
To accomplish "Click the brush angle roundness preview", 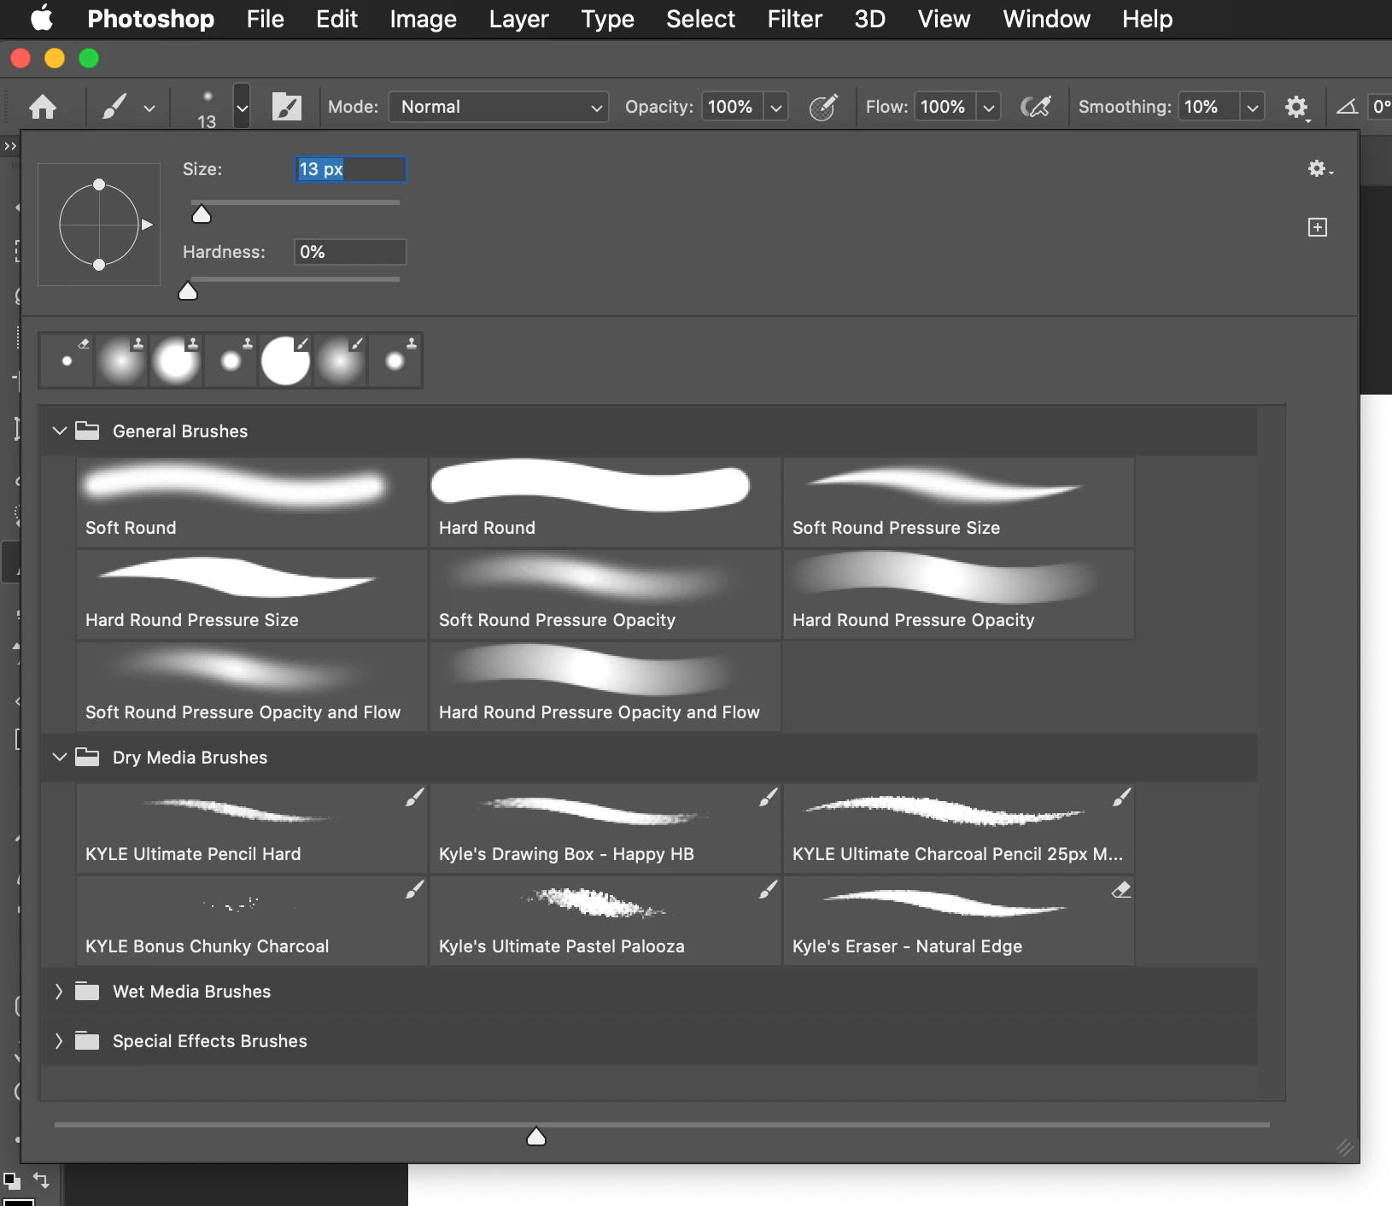I will point(99,225).
